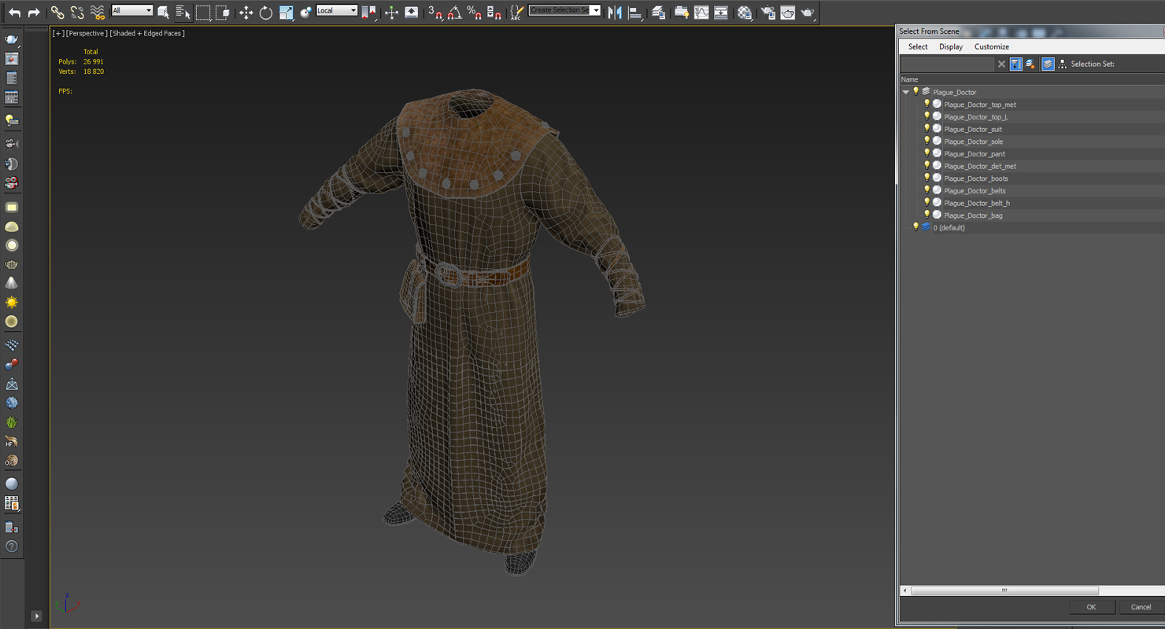Click the Sort by Layer icon
The height and width of the screenshot is (629, 1165).
[1048, 64]
